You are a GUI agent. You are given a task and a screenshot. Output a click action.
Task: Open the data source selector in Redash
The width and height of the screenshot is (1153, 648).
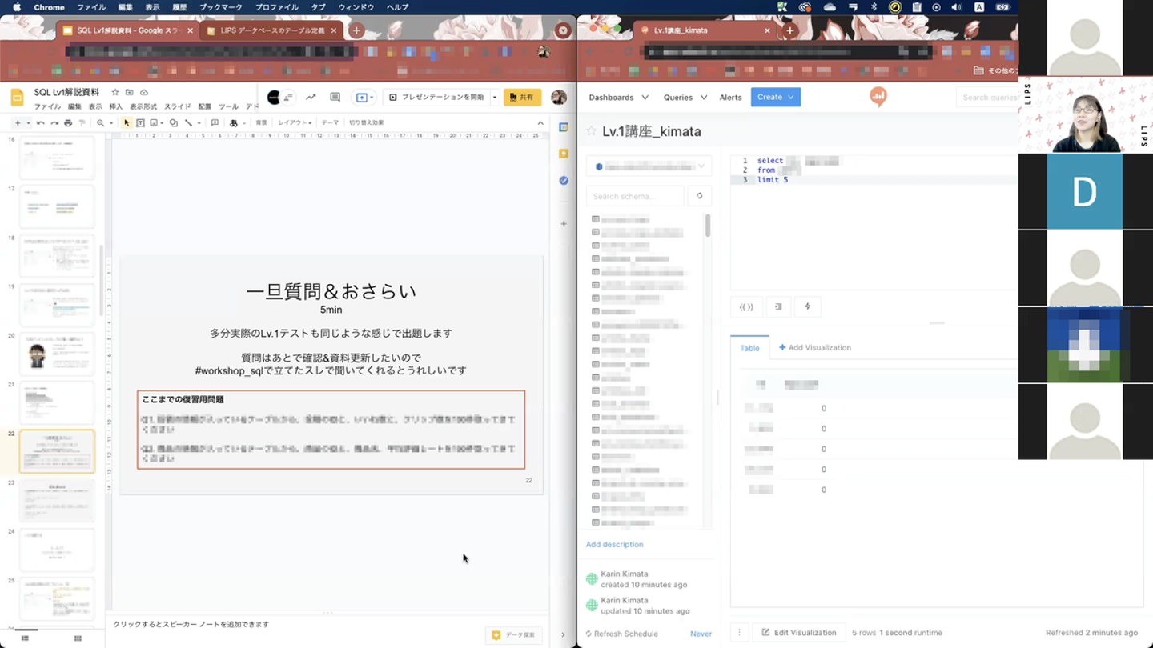(x=649, y=166)
